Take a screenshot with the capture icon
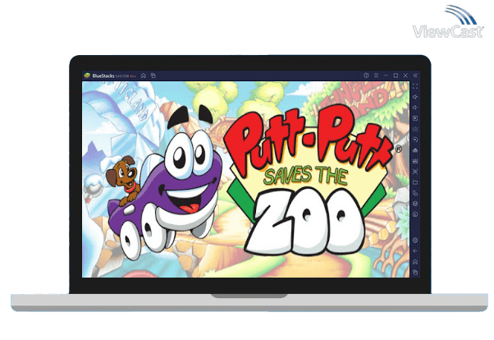The height and width of the screenshot is (340, 494). pyautogui.click(x=415, y=172)
